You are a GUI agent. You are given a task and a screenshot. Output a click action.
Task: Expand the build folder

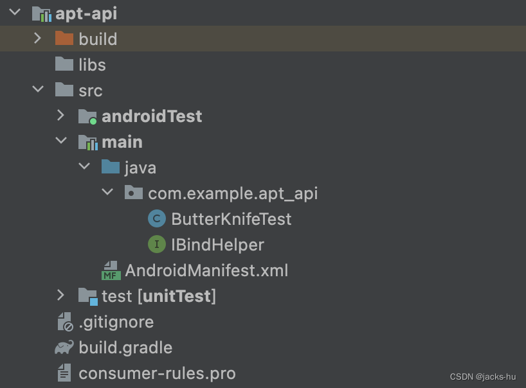(37, 39)
